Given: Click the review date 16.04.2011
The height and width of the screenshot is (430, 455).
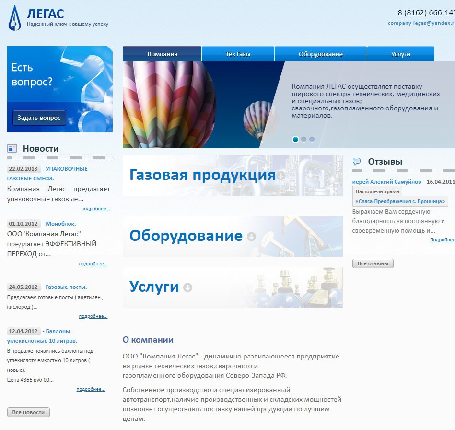Looking at the screenshot, I should pyautogui.click(x=441, y=182).
